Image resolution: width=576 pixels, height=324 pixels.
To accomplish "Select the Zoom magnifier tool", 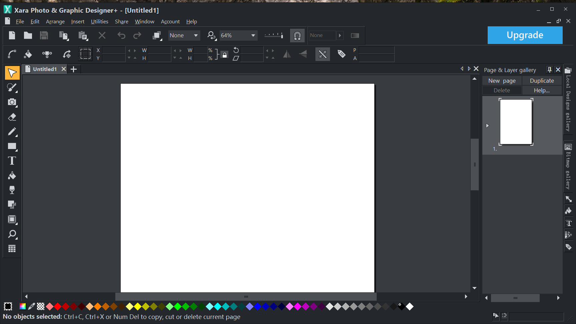I will (x=12, y=234).
